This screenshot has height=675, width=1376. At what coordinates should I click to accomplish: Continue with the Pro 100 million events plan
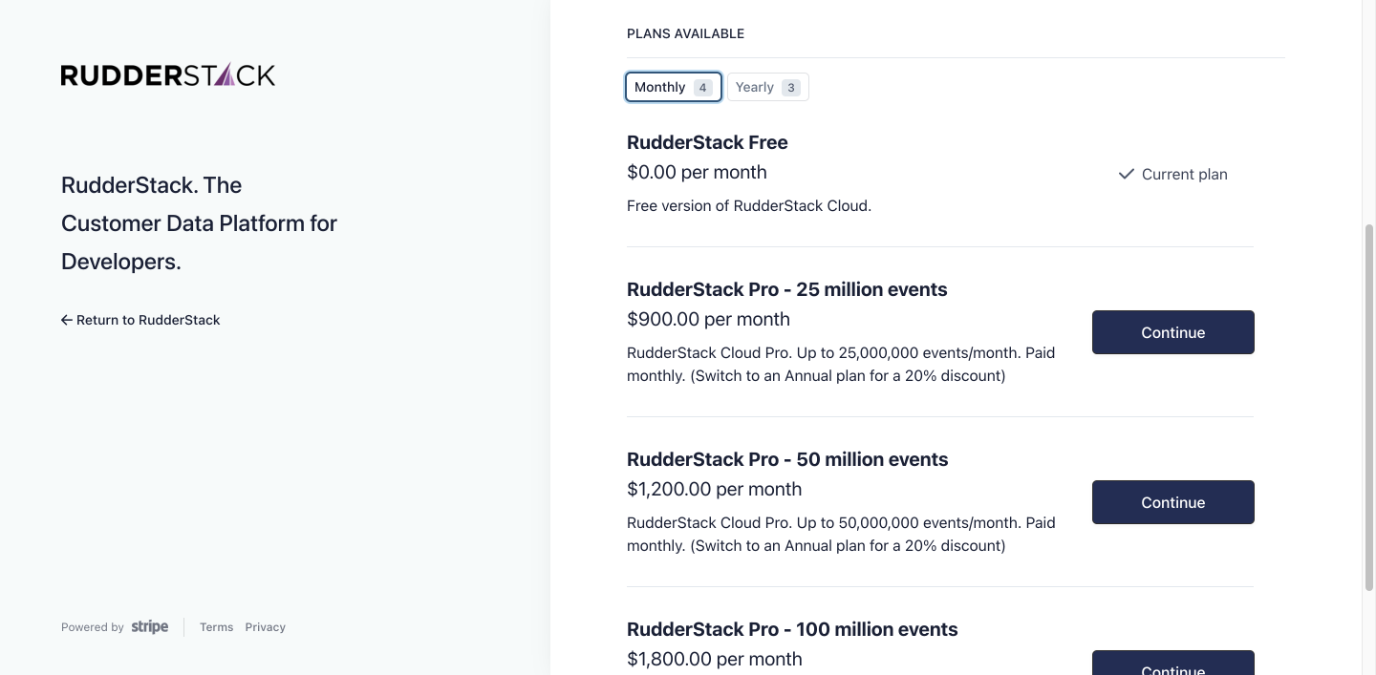(x=1172, y=667)
